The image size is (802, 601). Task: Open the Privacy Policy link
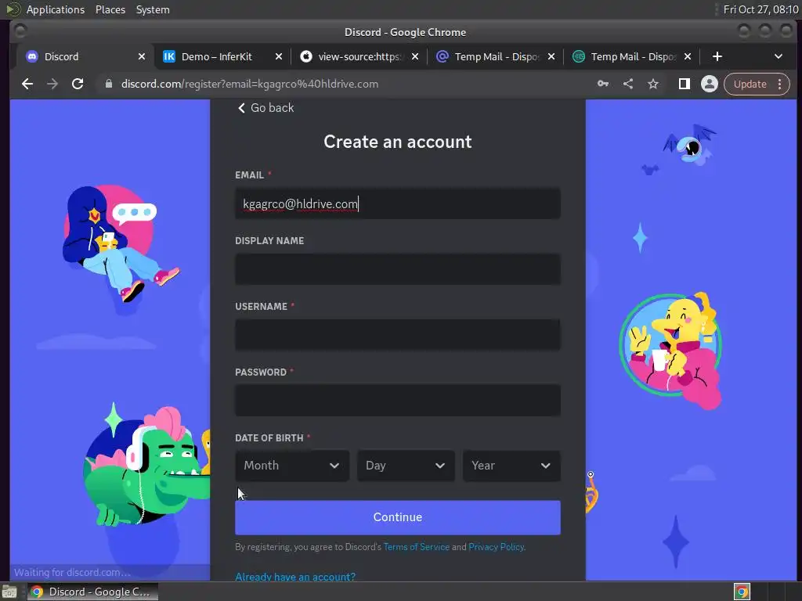496,547
